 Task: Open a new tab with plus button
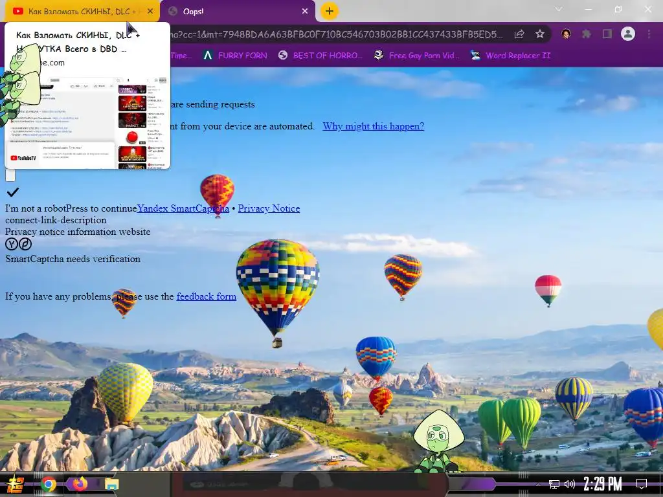coord(330,12)
